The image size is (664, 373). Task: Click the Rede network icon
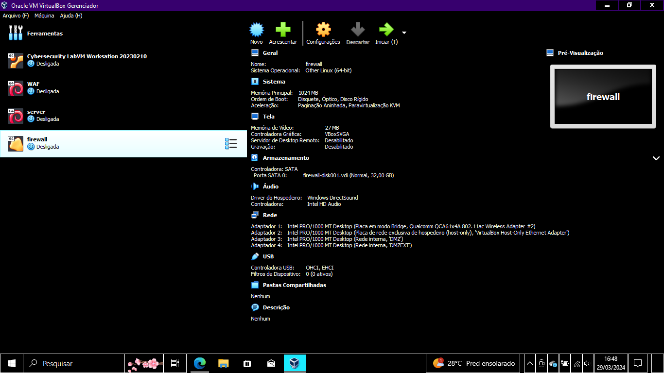tap(255, 215)
